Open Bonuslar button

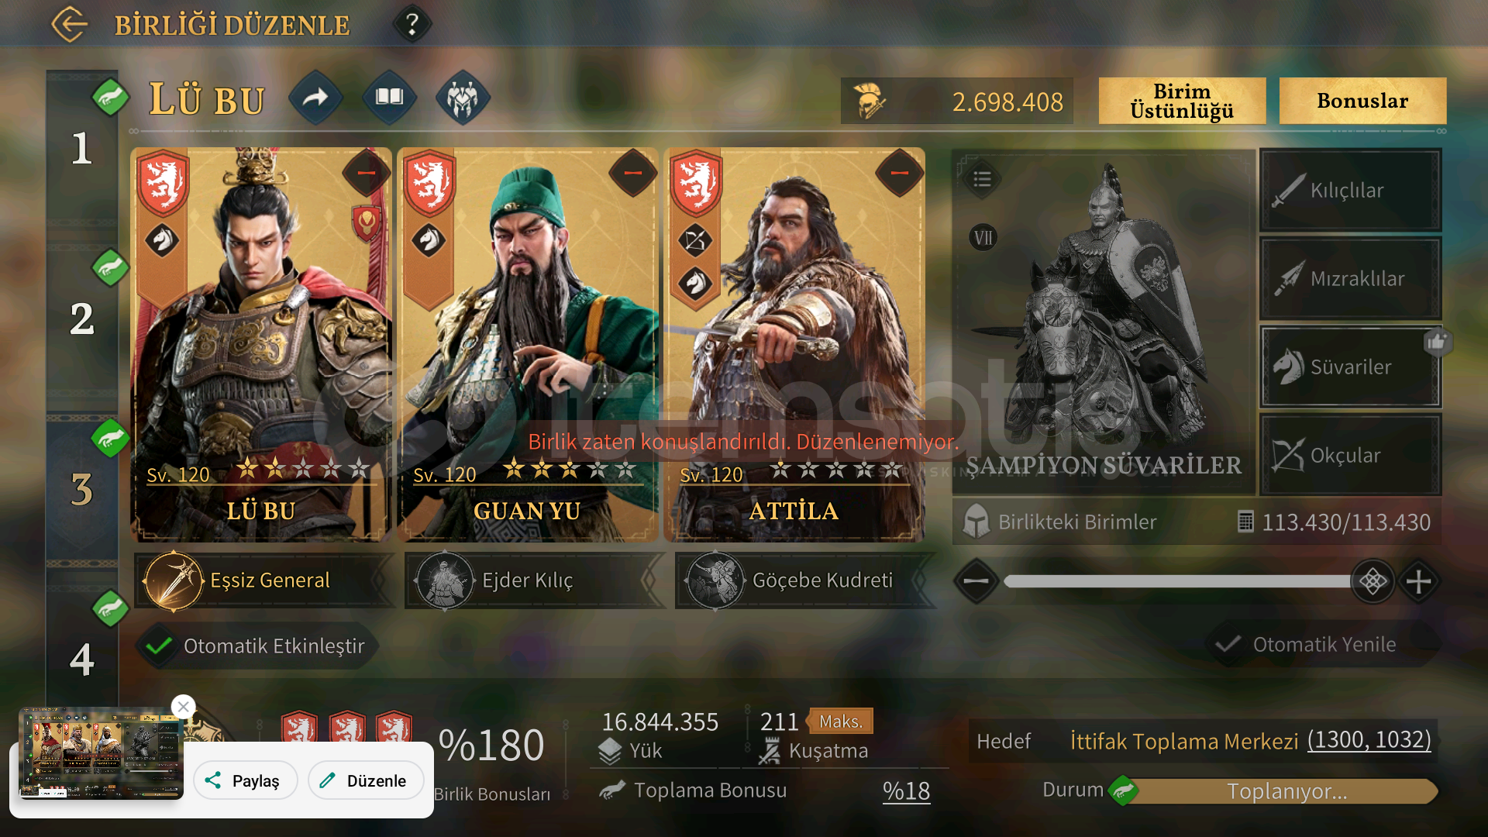(1362, 101)
